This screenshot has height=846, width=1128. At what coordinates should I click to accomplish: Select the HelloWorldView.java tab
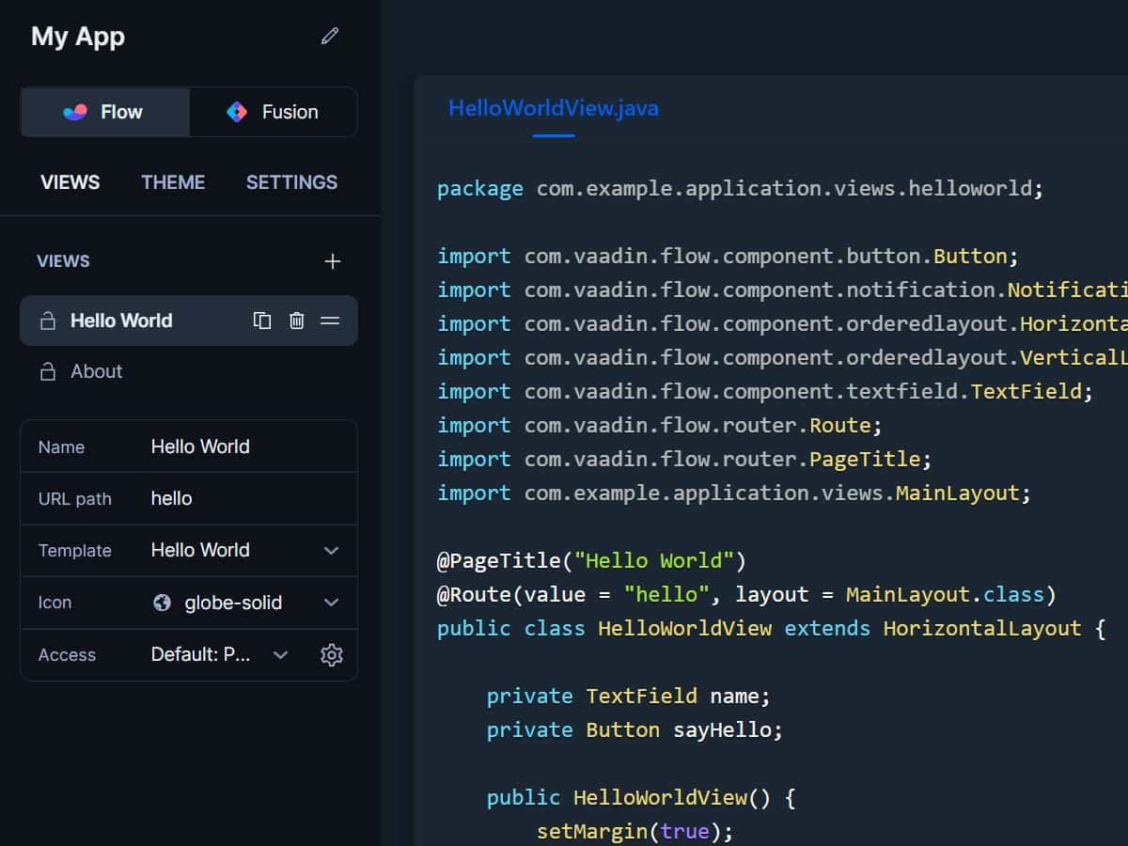pyautogui.click(x=554, y=108)
